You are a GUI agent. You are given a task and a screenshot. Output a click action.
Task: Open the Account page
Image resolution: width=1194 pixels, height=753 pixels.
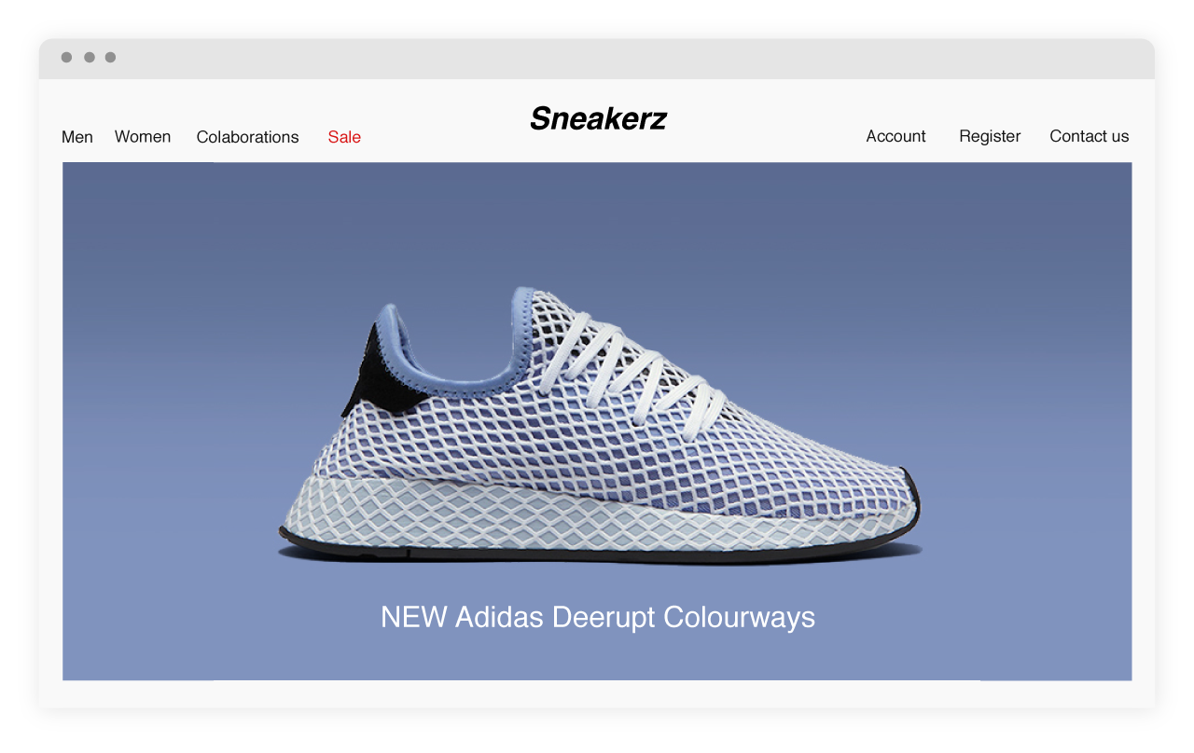click(895, 136)
